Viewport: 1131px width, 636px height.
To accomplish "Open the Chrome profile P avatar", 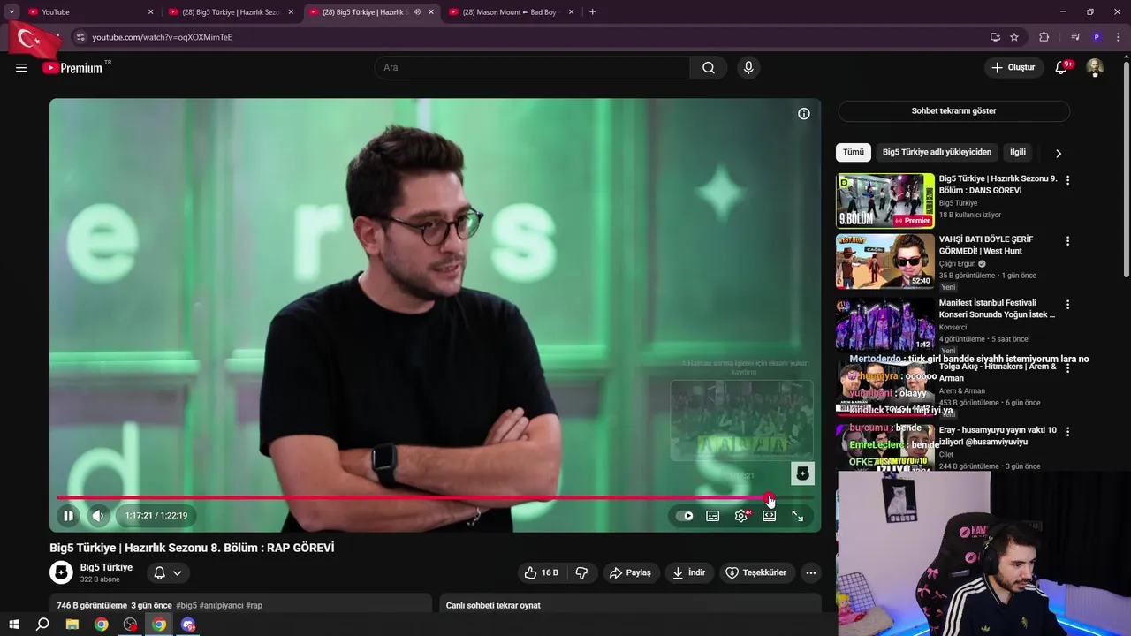I will tap(1097, 37).
